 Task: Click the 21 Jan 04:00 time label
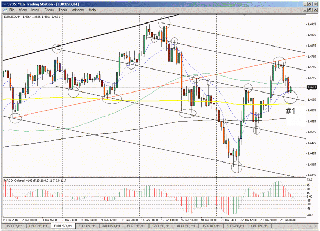pyautogui.click(x=228, y=220)
